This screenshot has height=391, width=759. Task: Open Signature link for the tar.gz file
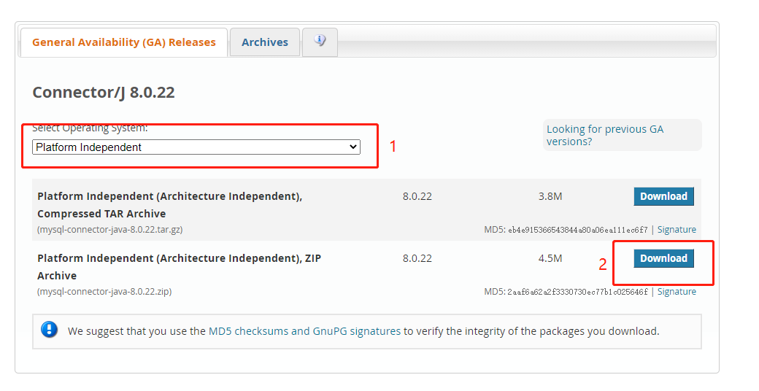click(677, 230)
